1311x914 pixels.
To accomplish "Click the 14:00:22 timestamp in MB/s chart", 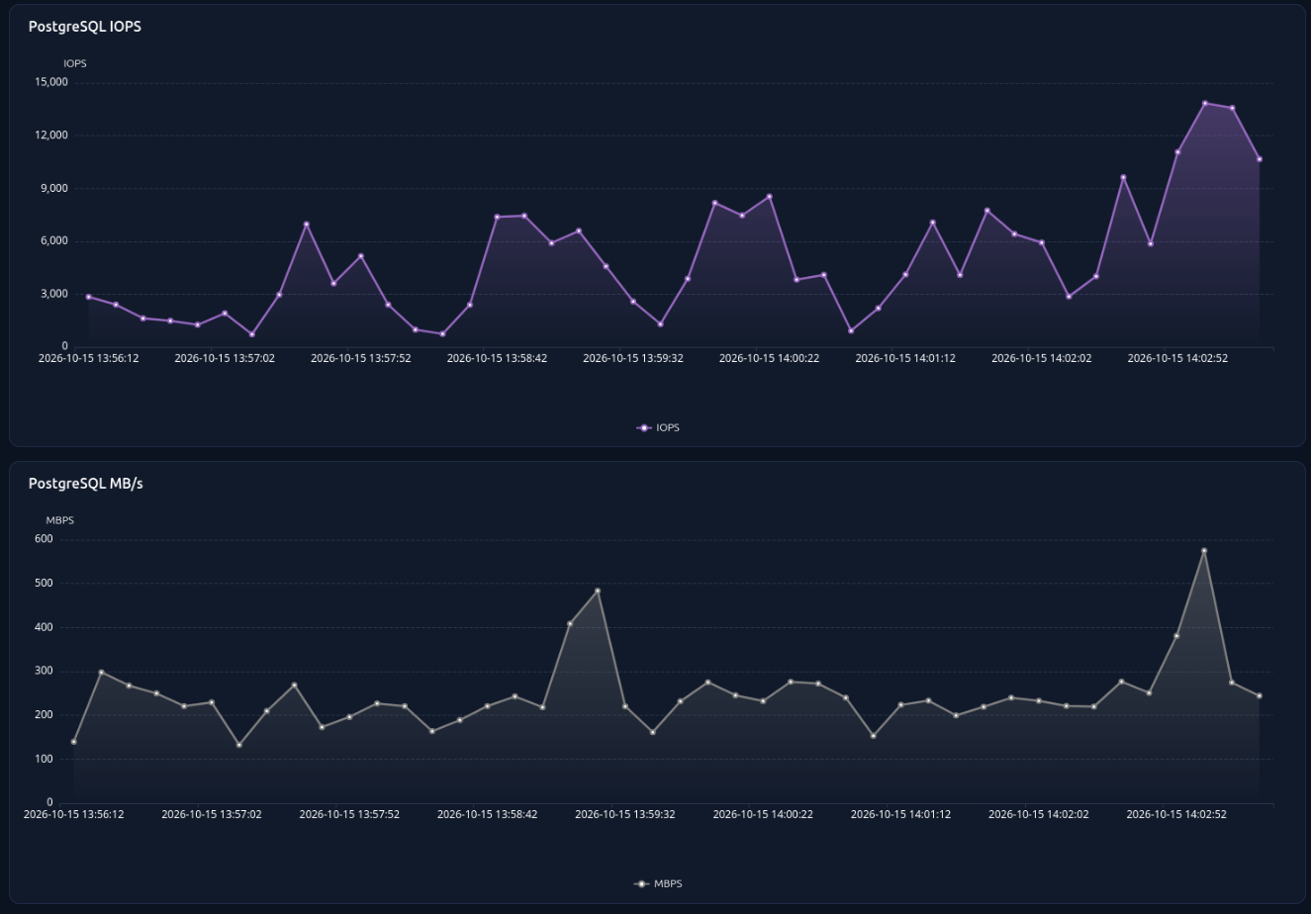I will [763, 814].
